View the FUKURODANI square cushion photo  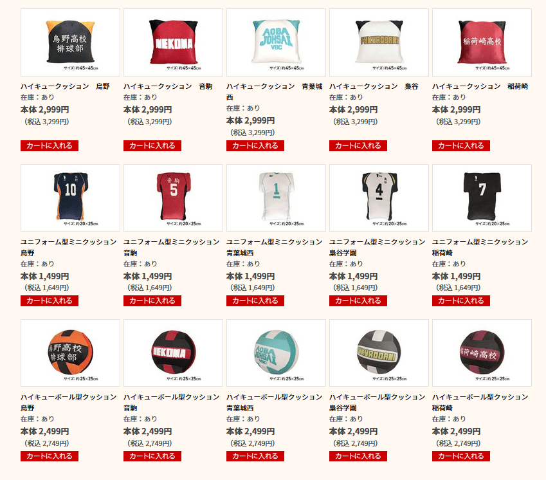[x=379, y=42]
